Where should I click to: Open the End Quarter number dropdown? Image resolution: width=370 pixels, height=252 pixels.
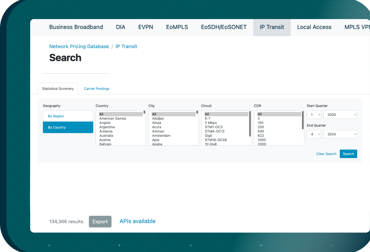click(x=314, y=134)
